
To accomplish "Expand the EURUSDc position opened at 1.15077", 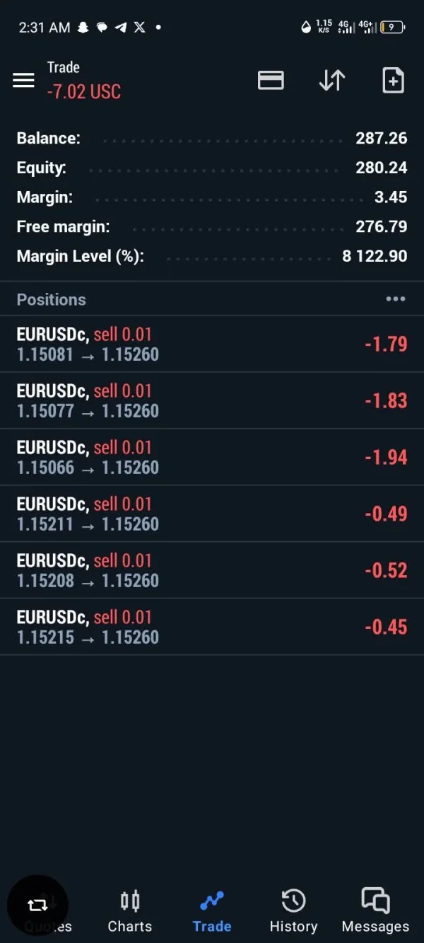I will tap(212, 400).
